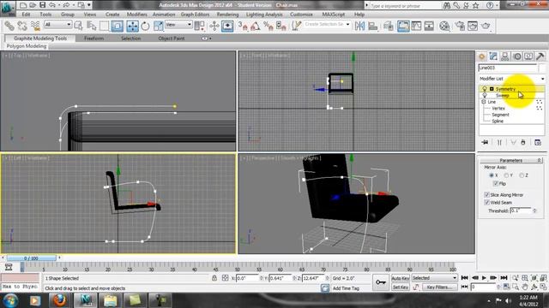Open the reference coordinate View dropdown
The height and width of the screenshot is (308, 549).
[178, 25]
